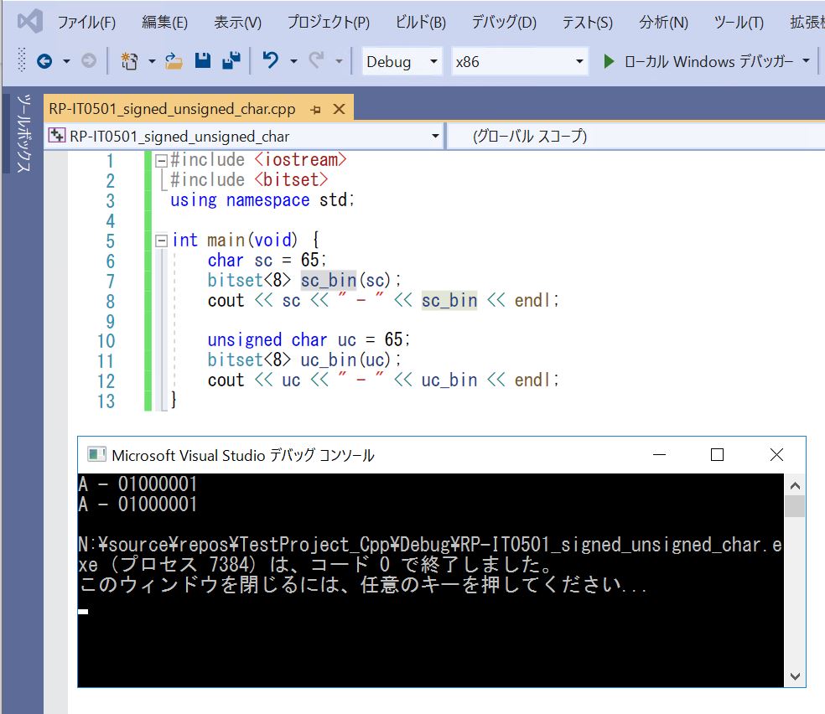
Task: Click the open file folder icon
Action: click(x=174, y=61)
